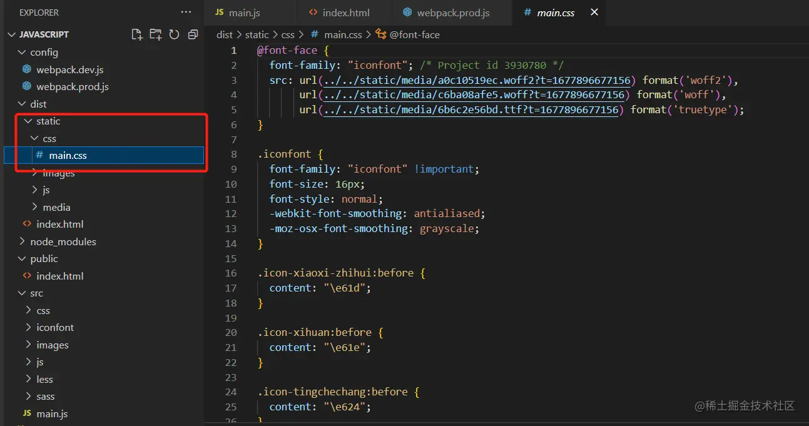Click the .icon-tingchechang:before selector

[333, 392]
